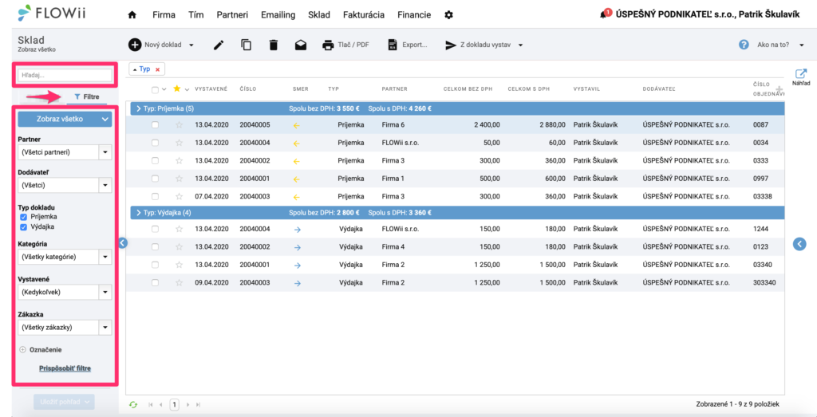Toggle the Výdajka document type checkbox
This screenshot has width=817, height=417.
pos(23,227)
